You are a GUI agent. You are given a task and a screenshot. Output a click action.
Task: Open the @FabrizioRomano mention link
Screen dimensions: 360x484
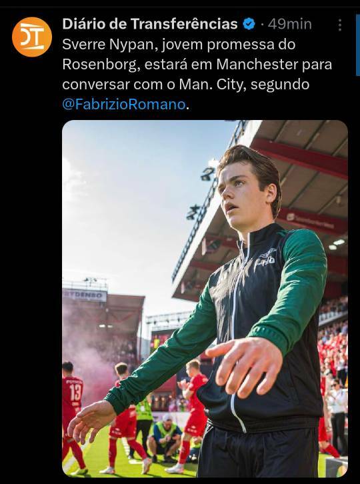pos(124,104)
